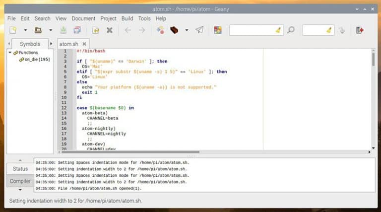The width and height of the screenshot is (381, 212).
Task: Navigate forward one location
Action: point(142,30)
